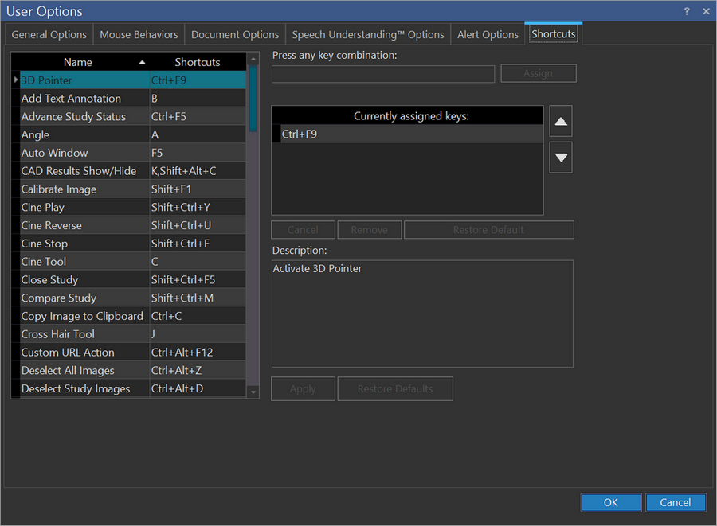This screenshot has height=526, width=717.
Task: Switch to the General Options tab
Action: click(49, 34)
